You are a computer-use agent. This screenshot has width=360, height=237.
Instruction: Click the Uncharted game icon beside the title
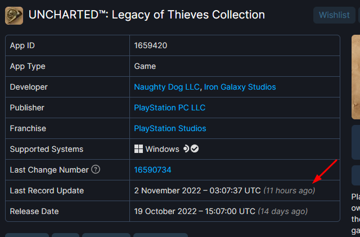coord(14,16)
